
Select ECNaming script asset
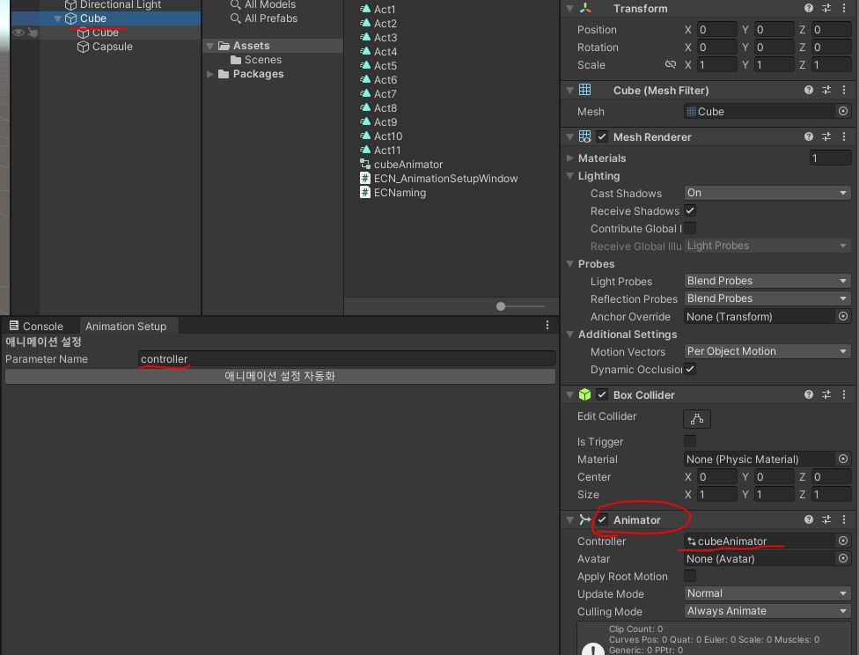click(x=393, y=193)
